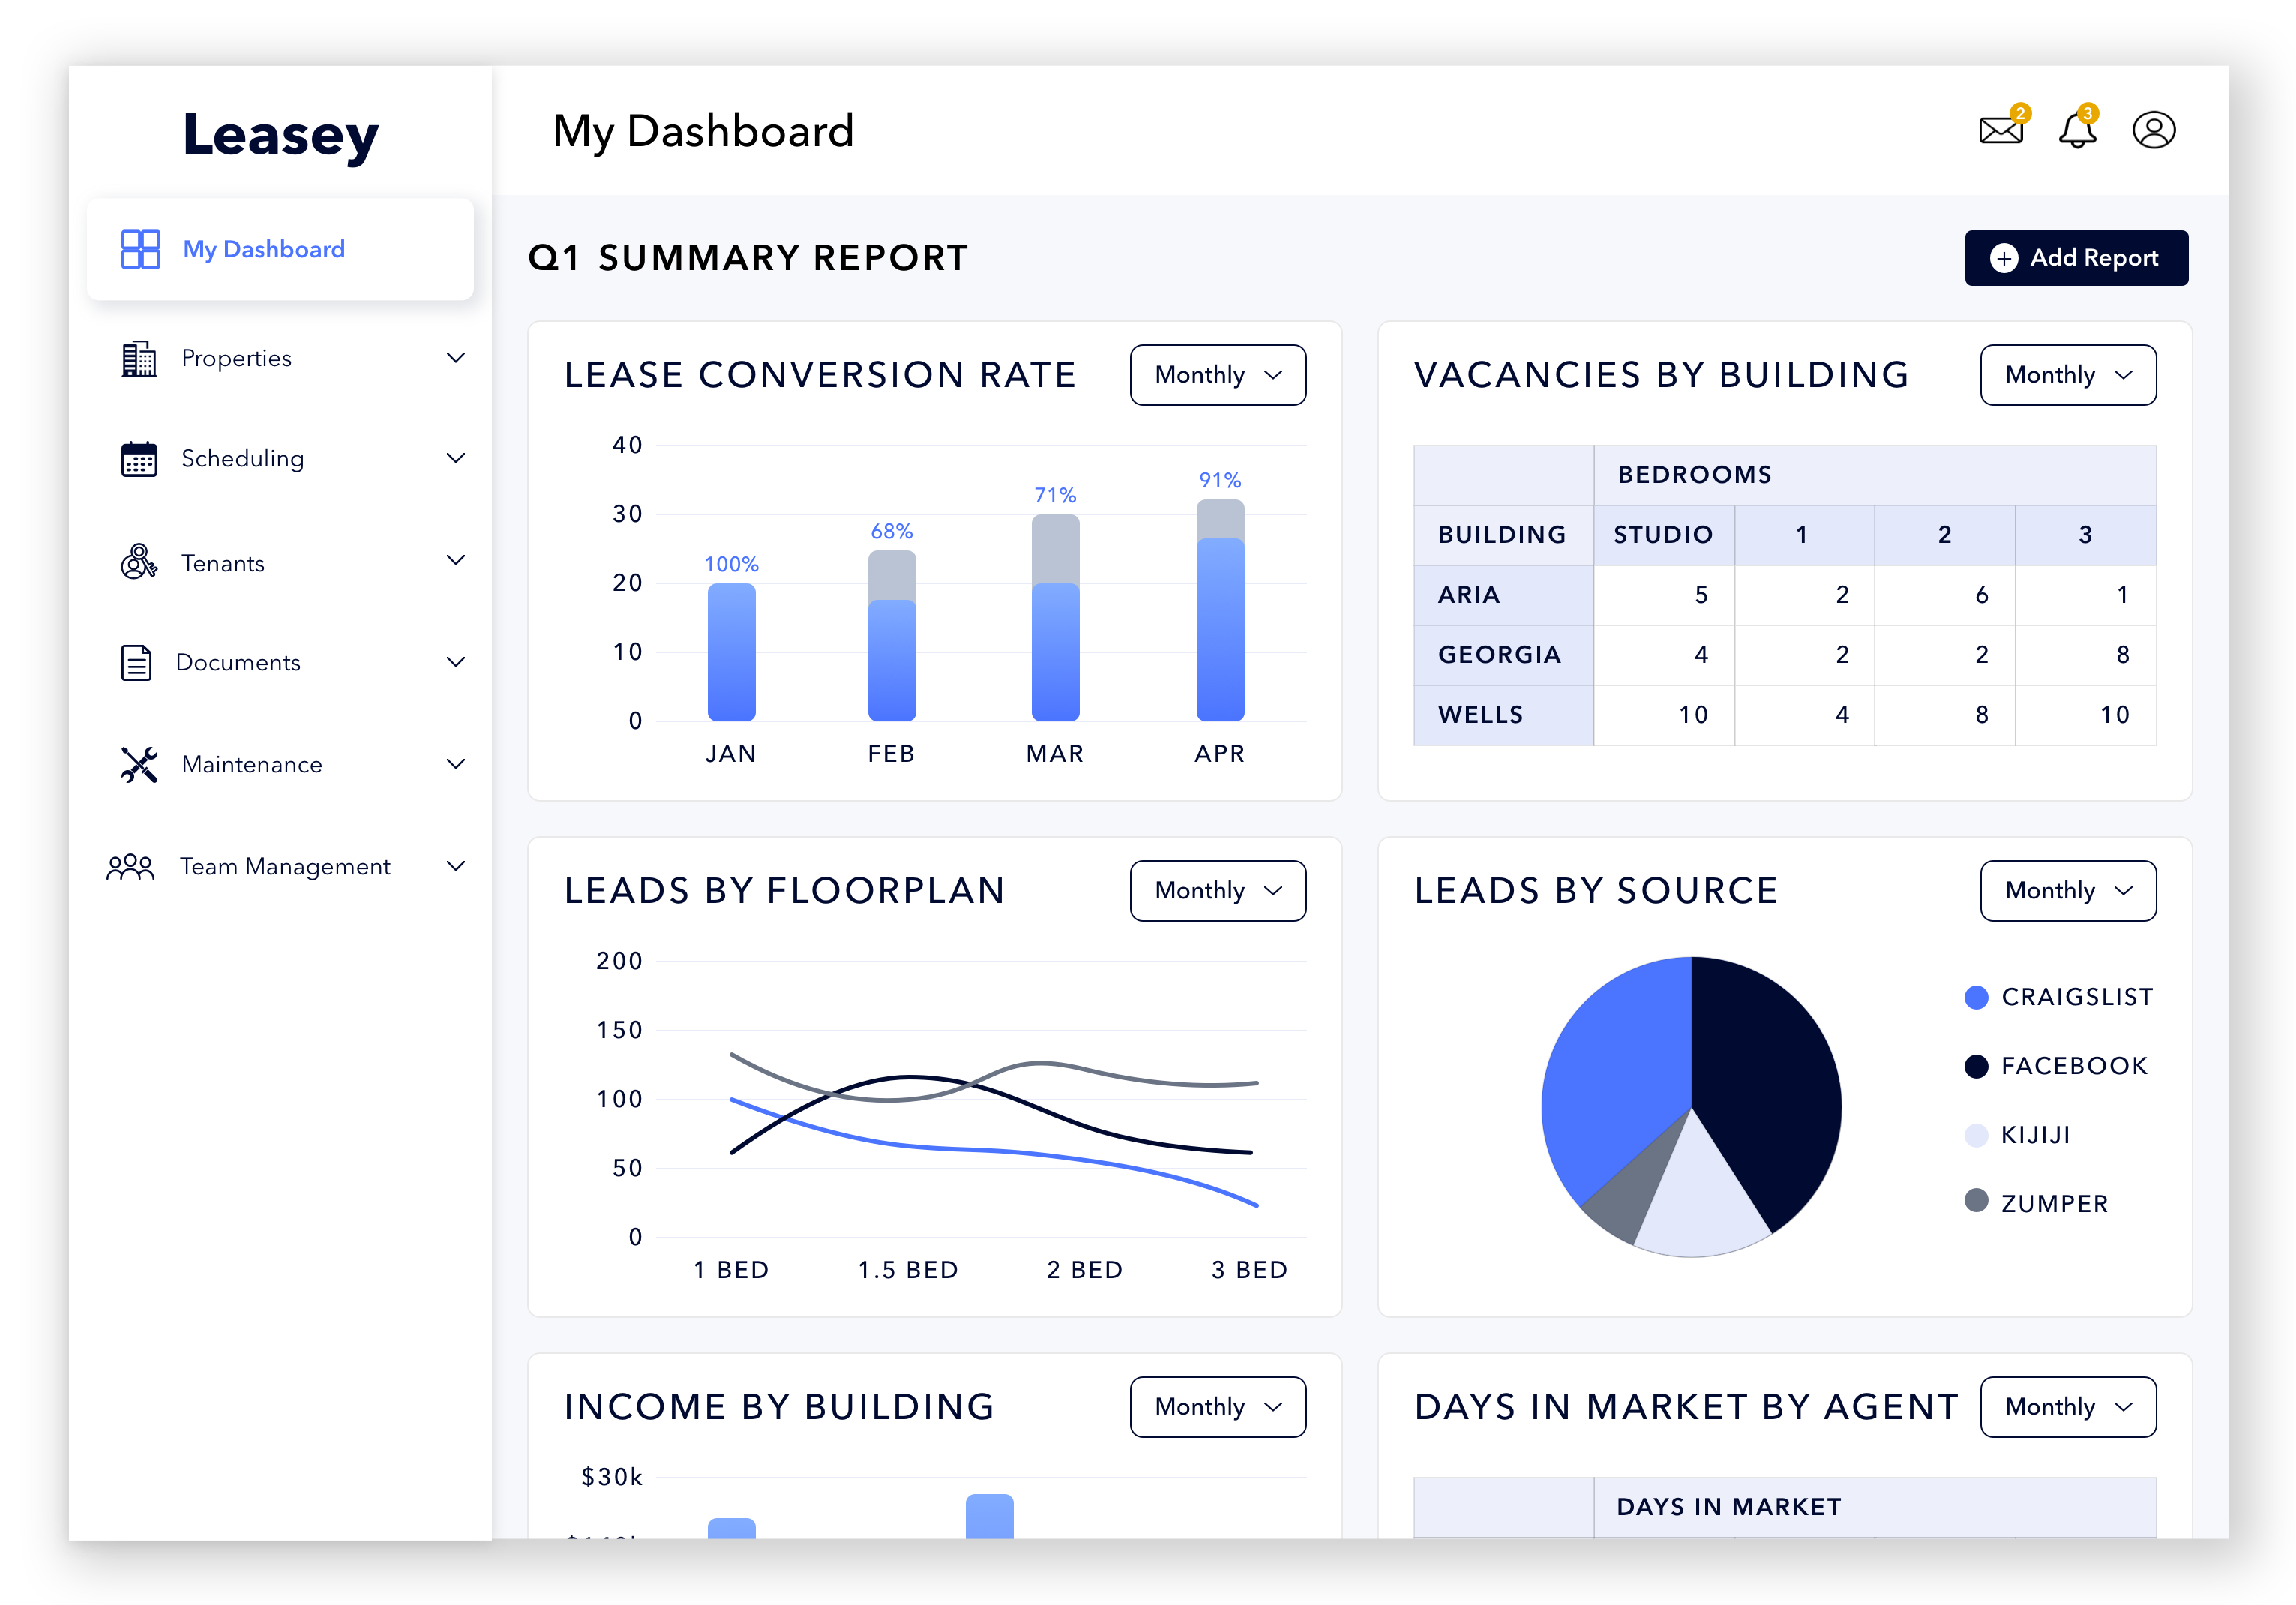
Task: Open Income by Building Monthly dropdown
Action: click(x=1218, y=1407)
